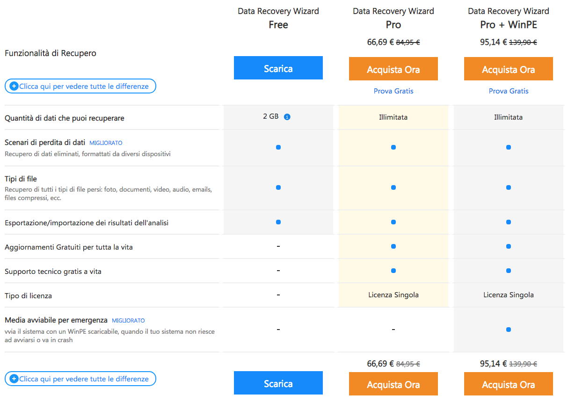The image size is (568, 402).
Task: Click bottom blue Scarica button
Action: [x=278, y=383]
